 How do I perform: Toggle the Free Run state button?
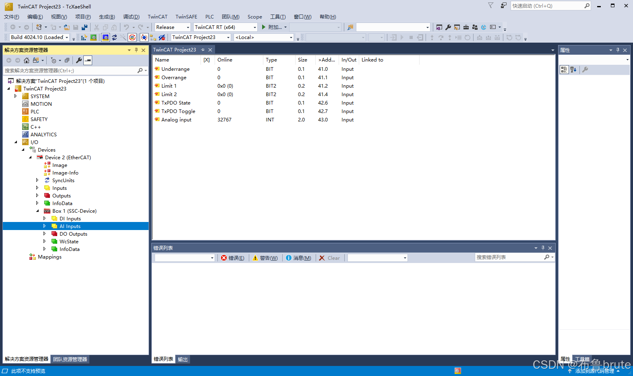pyautogui.click(x=132, y=37)
